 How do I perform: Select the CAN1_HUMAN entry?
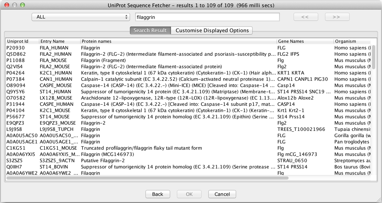coord(56,79)
